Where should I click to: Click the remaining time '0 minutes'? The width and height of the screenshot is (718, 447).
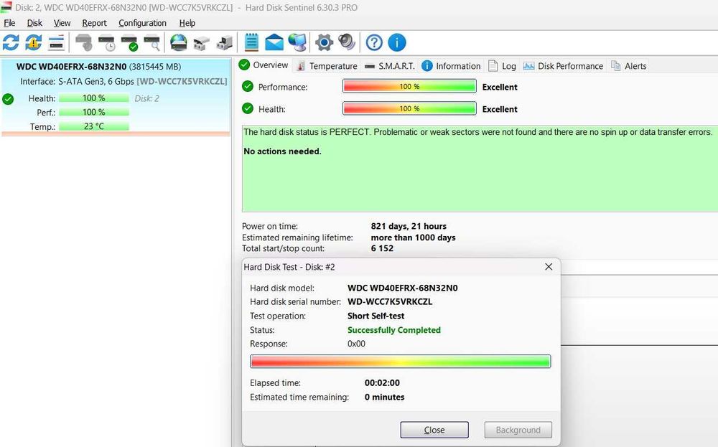(x=384, y=397)
